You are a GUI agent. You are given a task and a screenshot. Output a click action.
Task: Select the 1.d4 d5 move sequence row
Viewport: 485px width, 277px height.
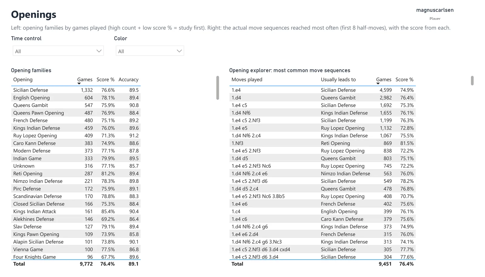323,158
